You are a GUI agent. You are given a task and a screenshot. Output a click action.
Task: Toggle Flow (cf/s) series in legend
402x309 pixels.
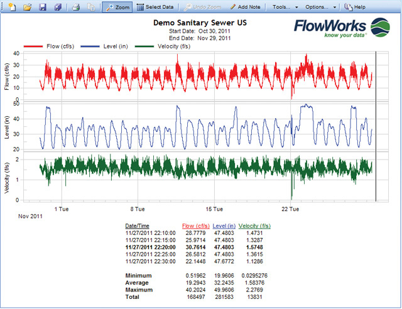pyautogui.click(x=60, y=46)
